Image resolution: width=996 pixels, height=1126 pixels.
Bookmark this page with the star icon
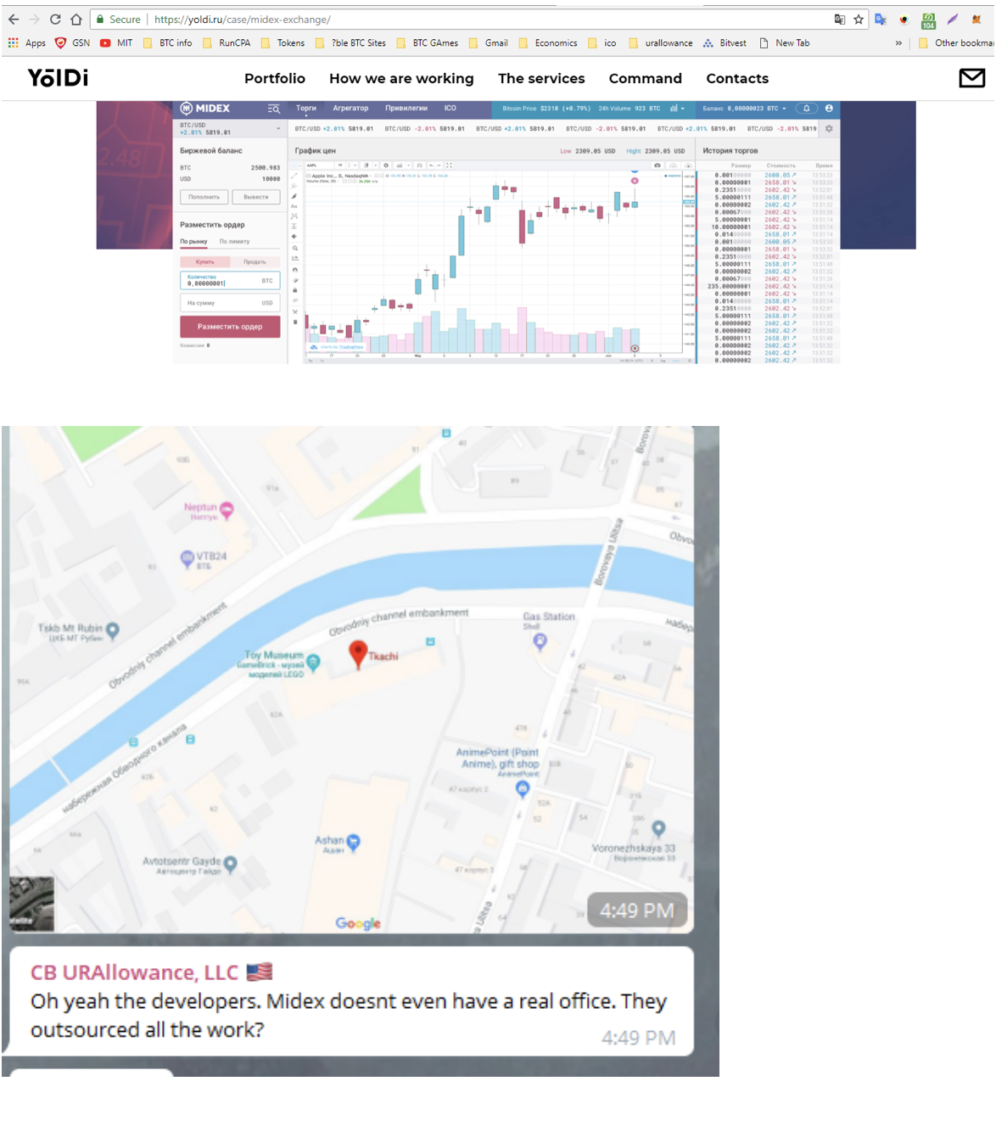pyautogui.click(x=859, y=19)
